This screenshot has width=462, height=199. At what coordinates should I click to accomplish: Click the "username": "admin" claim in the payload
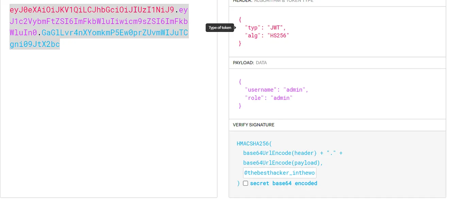[276, 90]
